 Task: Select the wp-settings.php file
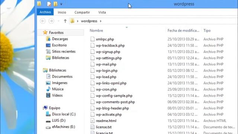tap(109, 58)
